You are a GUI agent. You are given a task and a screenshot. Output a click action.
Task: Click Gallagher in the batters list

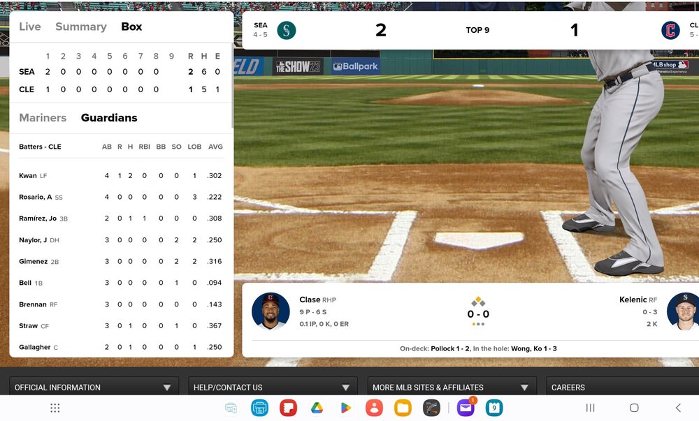[x=34, y=347]
